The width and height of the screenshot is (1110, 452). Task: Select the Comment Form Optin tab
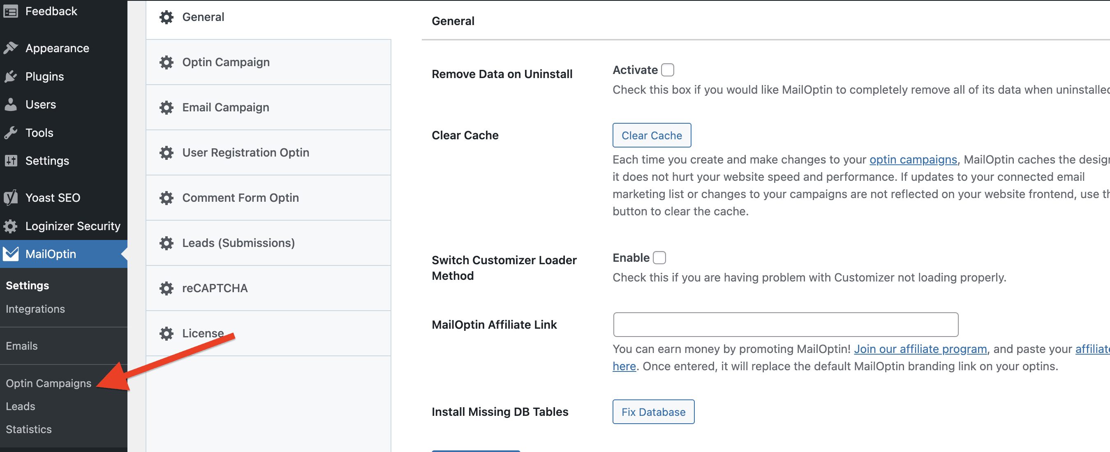(268, 198)
